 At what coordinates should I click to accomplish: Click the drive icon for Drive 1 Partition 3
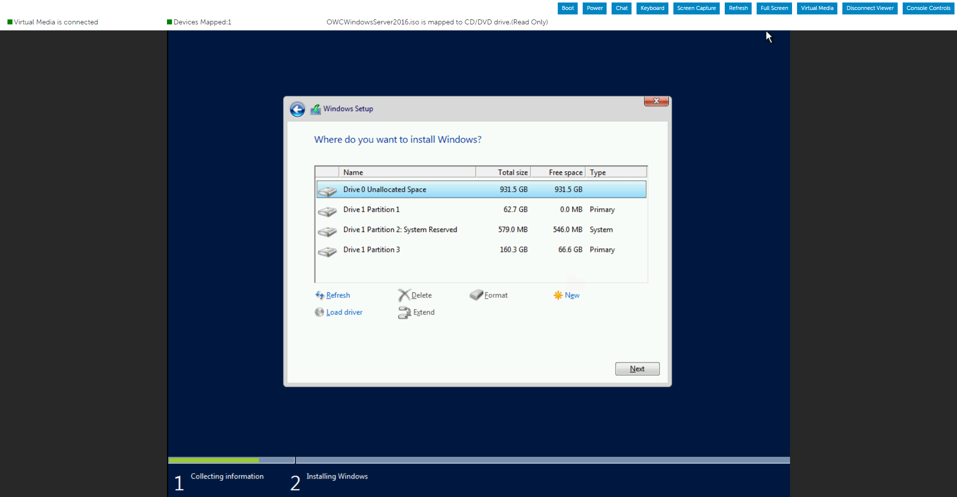pos(327,251)
